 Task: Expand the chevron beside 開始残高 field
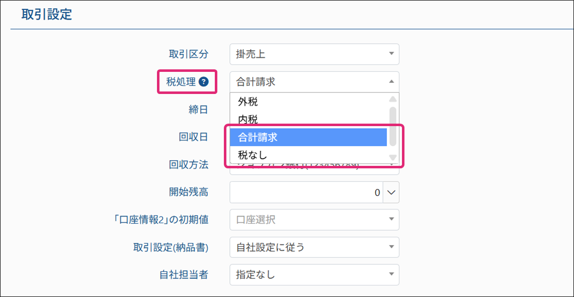pos(391,192)
